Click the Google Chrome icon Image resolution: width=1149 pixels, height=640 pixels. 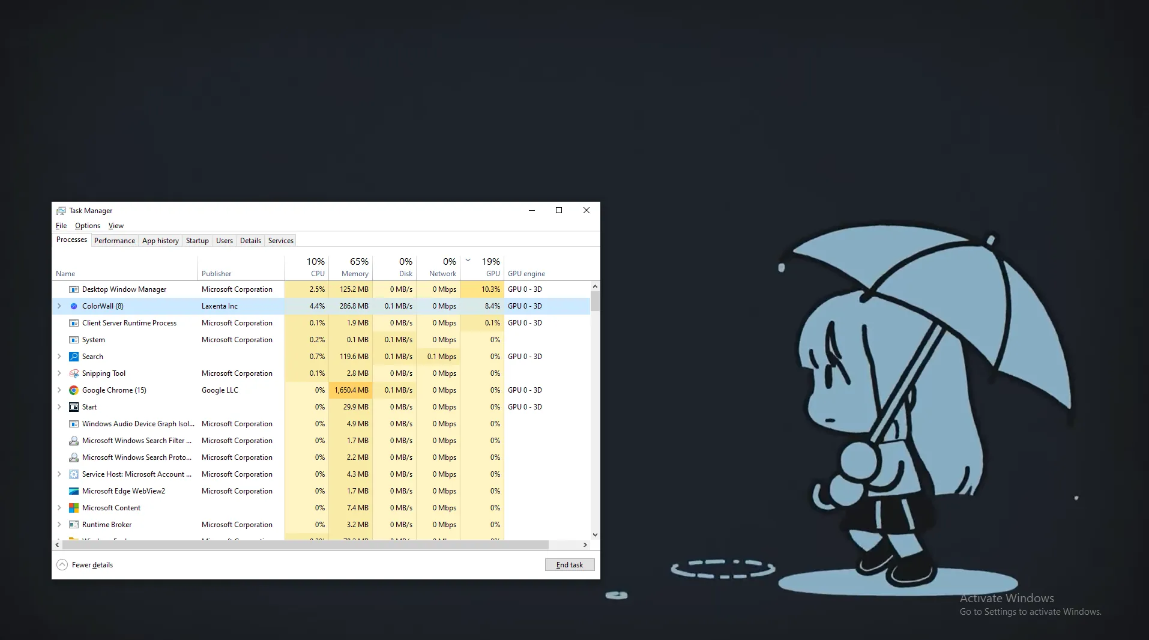pos(74,390)
